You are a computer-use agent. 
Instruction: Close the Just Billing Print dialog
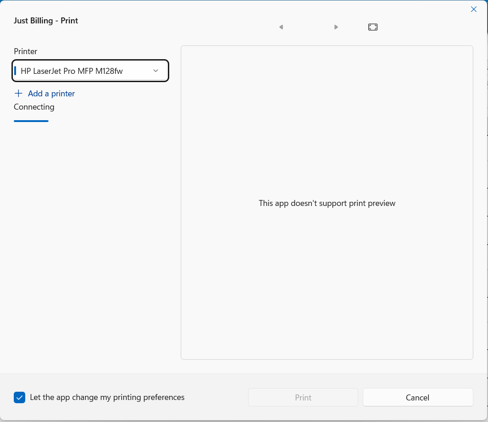[474, 9]
